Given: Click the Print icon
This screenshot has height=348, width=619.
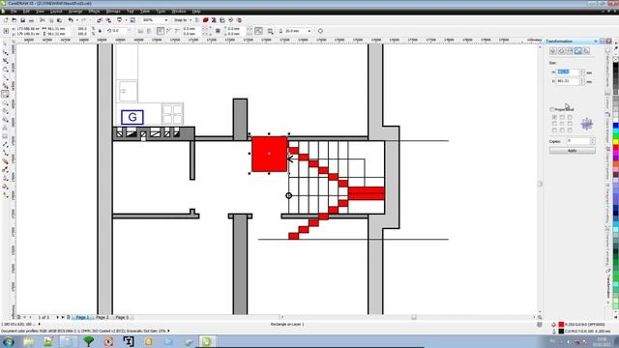Looking at the screenshot, I should tap(31, 20).
